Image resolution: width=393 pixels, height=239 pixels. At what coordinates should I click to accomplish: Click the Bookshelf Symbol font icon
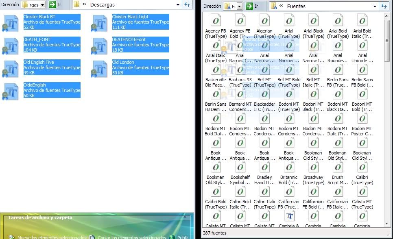(240, 167)
